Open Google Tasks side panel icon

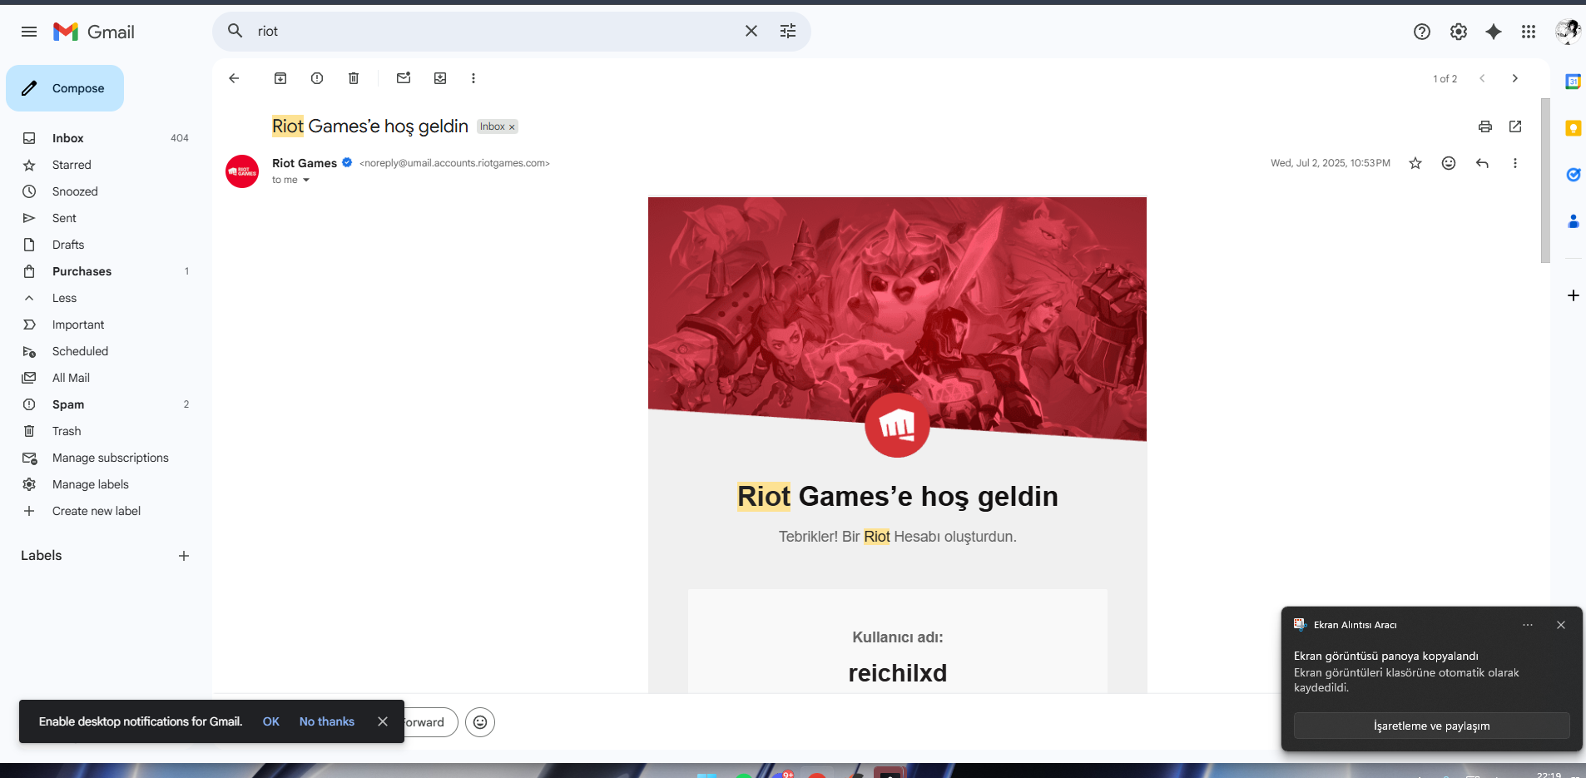tap(1573, 175)
